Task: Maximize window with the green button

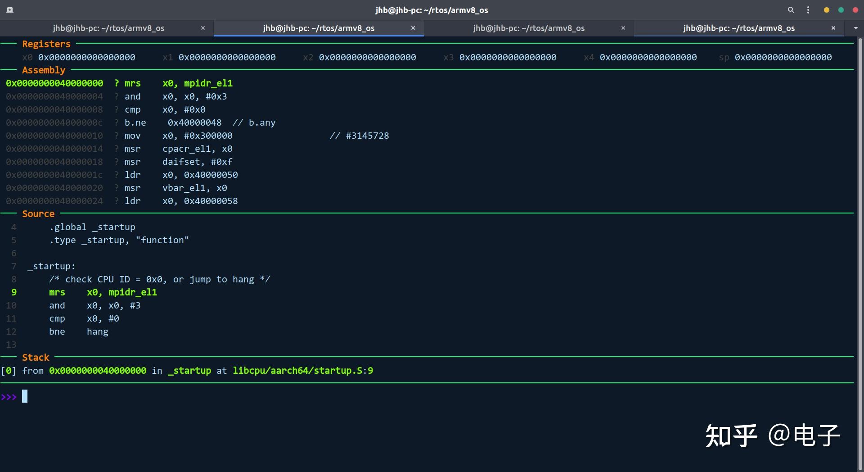Action: (841, 10)
